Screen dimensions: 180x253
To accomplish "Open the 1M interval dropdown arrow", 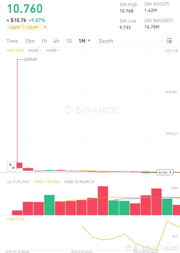I will (89, 41).
